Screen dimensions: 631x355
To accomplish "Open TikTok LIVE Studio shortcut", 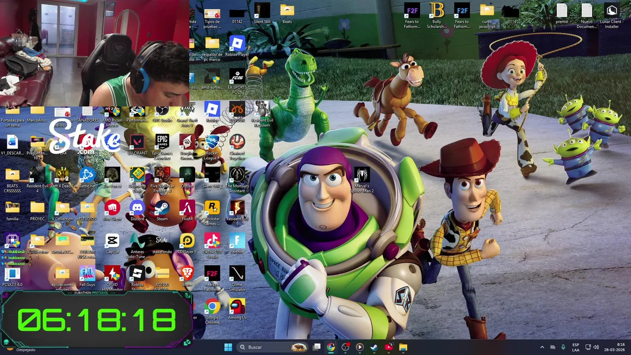I will point(212,246).
